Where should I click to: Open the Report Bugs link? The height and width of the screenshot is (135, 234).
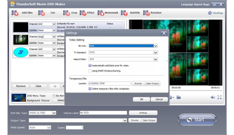point(202,4)
